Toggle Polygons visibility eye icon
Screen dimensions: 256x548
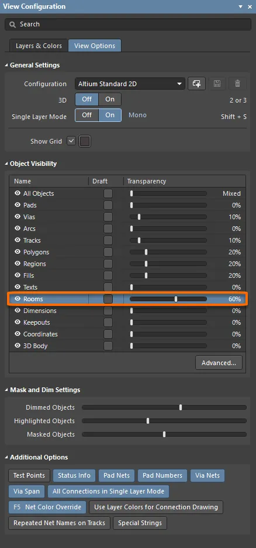[18, 252]
